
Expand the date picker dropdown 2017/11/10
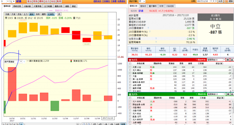point(211,1)
